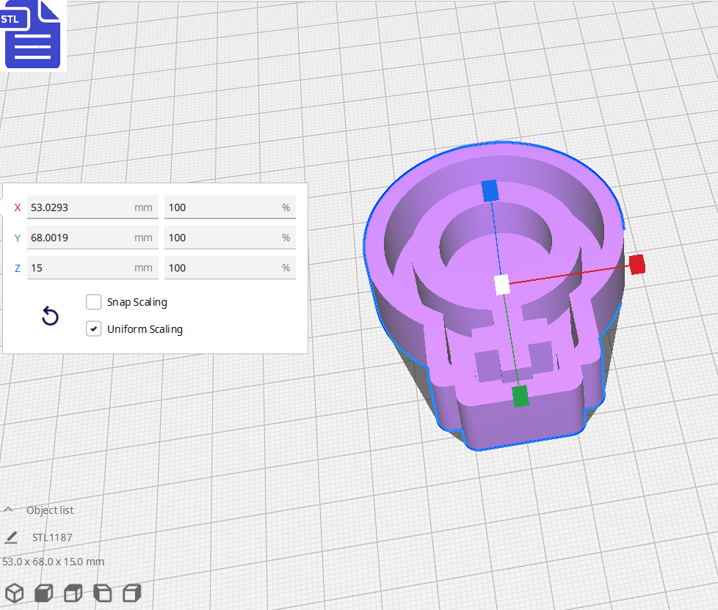718x610 pixels.
Task: Click the chevron next to Object list
Action: point(9,510)
